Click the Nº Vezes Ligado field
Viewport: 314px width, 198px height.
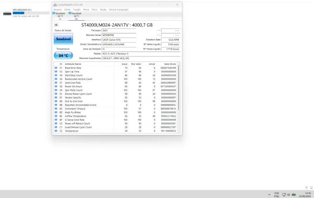coord(171,44)
